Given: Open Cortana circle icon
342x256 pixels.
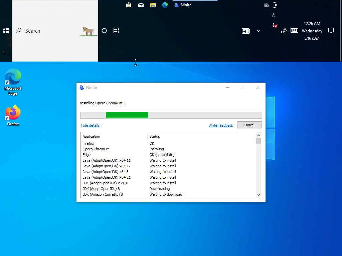Looking at the screenshot, I should pos(104,31).
